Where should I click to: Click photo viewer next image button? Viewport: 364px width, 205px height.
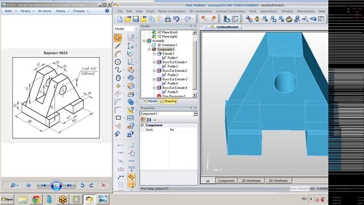coord(69,185)
